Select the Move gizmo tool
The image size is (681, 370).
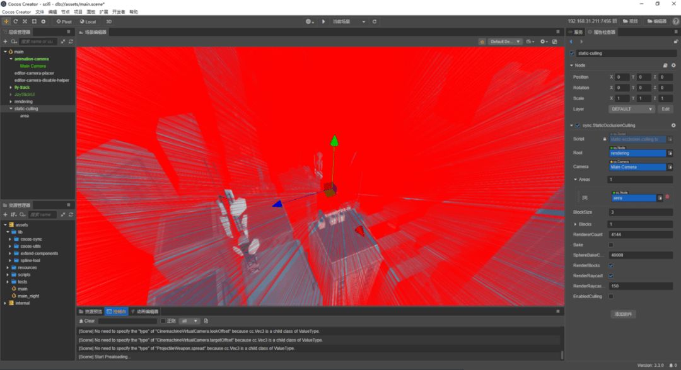tap(6, 21)
